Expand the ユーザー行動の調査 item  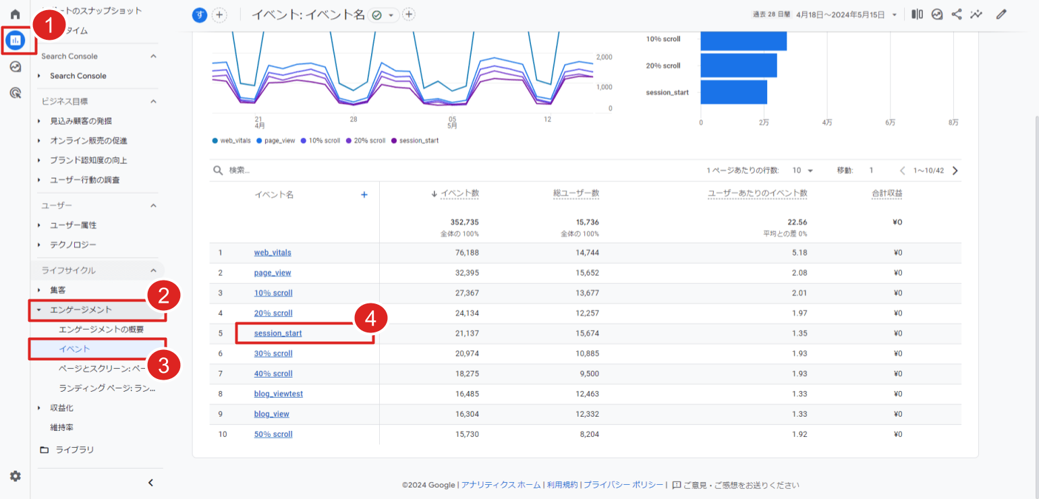click(x=38, y=180)
